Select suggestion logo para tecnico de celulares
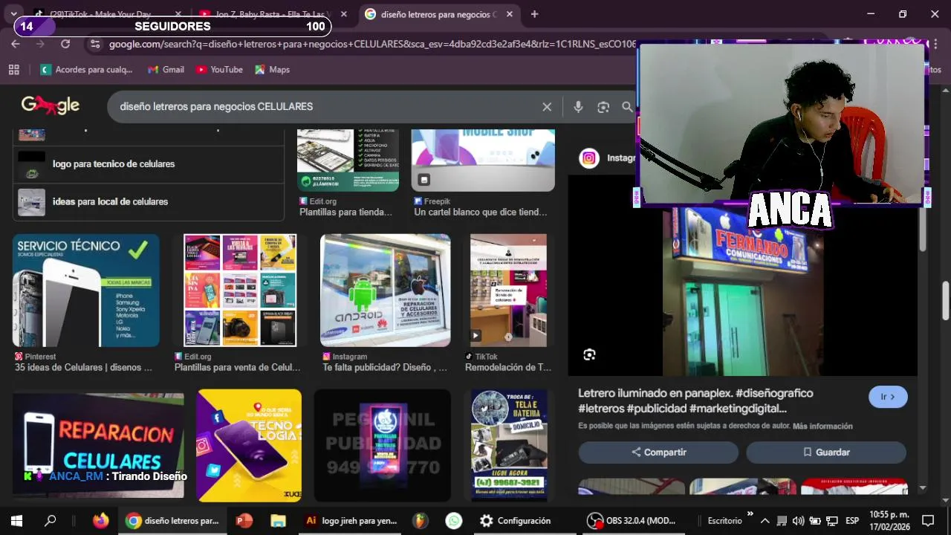Image resolution: width=951 pixels, height=535 pixels. pyautogui.click(x=149, y=163)
